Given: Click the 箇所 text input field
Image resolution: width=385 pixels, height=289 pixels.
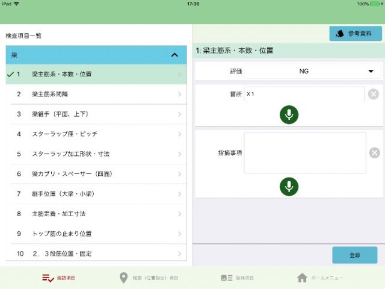Looking at the screenshot, I should coord(304,94).
